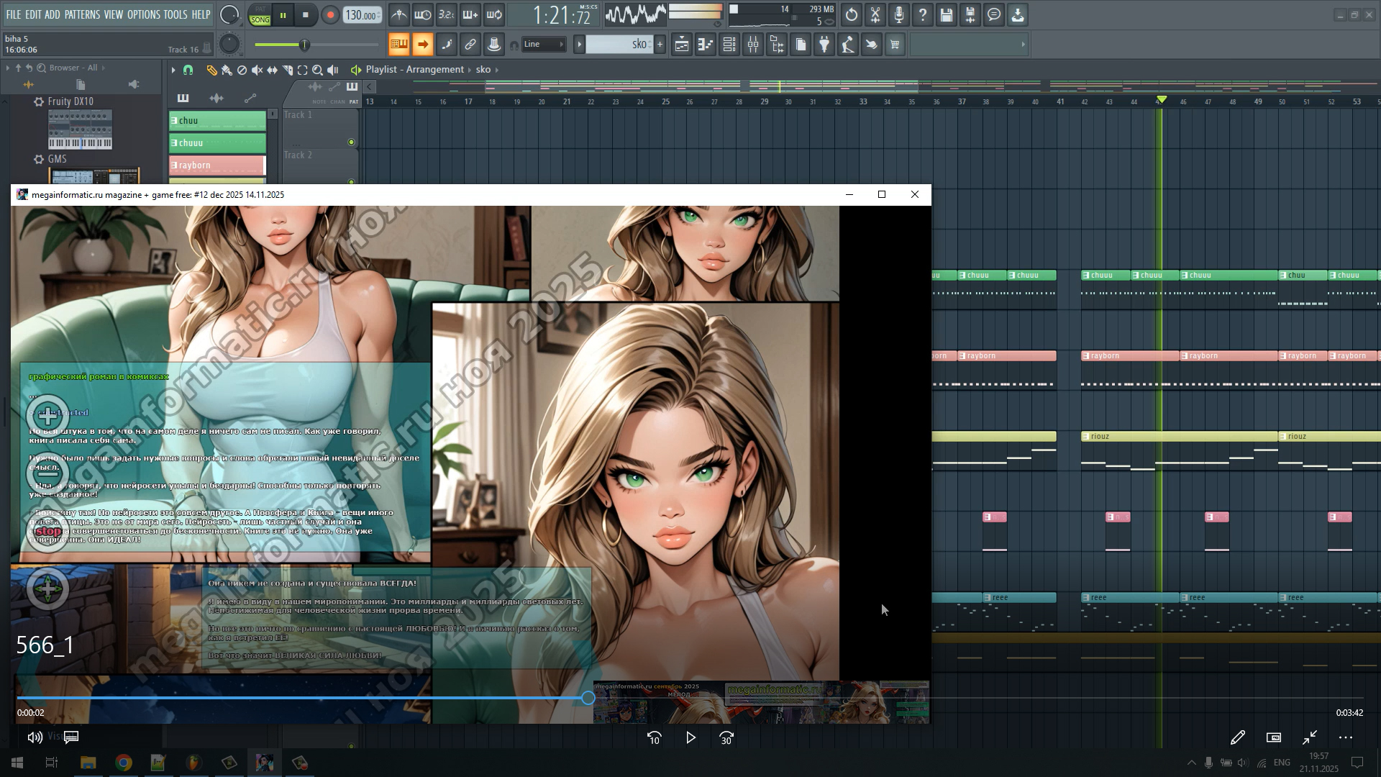Toggle multilink to controllers

494,45
